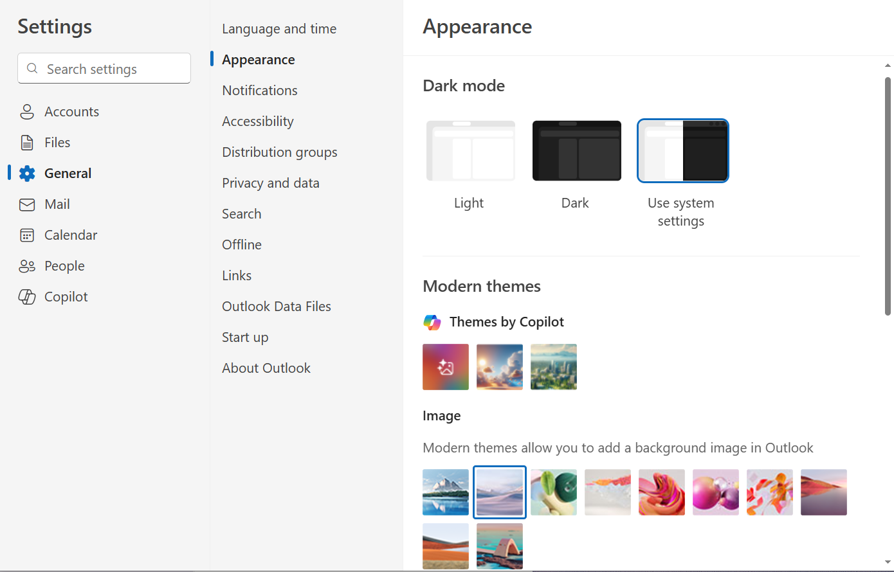894x572 pixels.
Task: Open Notifications settings
Action: pyautogui.click(x=260, y=91)
